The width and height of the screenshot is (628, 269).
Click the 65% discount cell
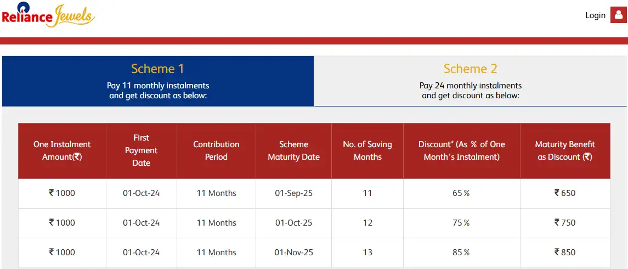coord(461,193)
